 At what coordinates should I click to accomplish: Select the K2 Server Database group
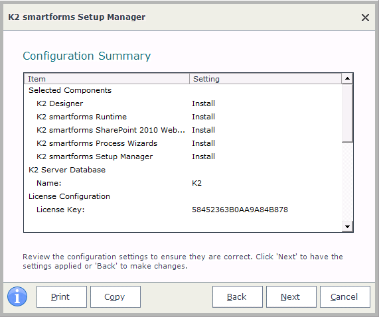183,170
